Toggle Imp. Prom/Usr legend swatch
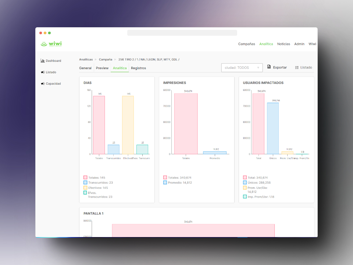 pos(245,197)
